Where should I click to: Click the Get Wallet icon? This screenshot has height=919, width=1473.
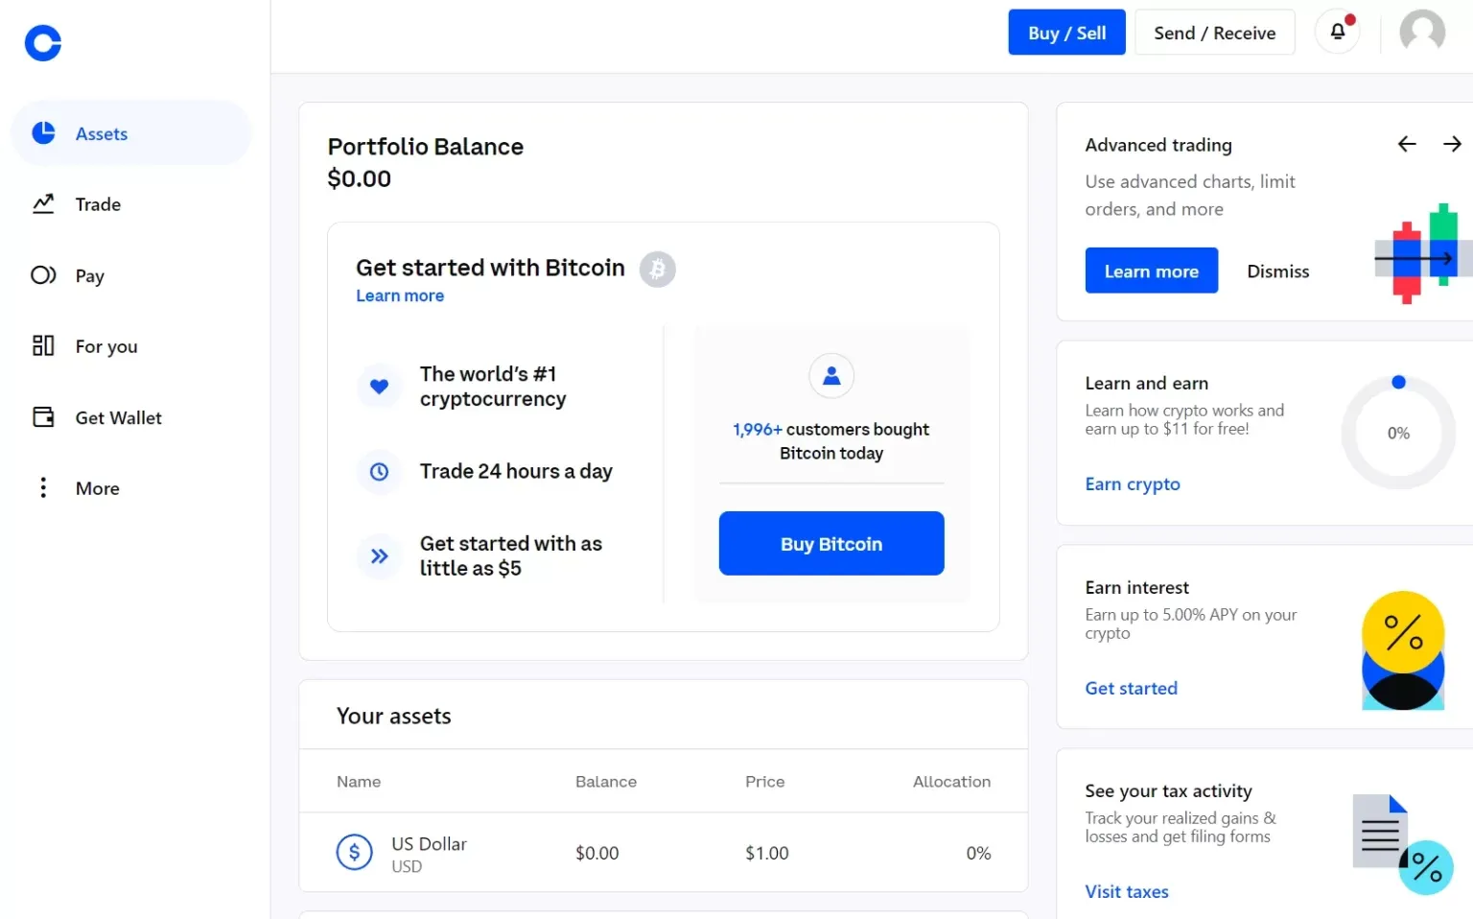tap(43, 416)
